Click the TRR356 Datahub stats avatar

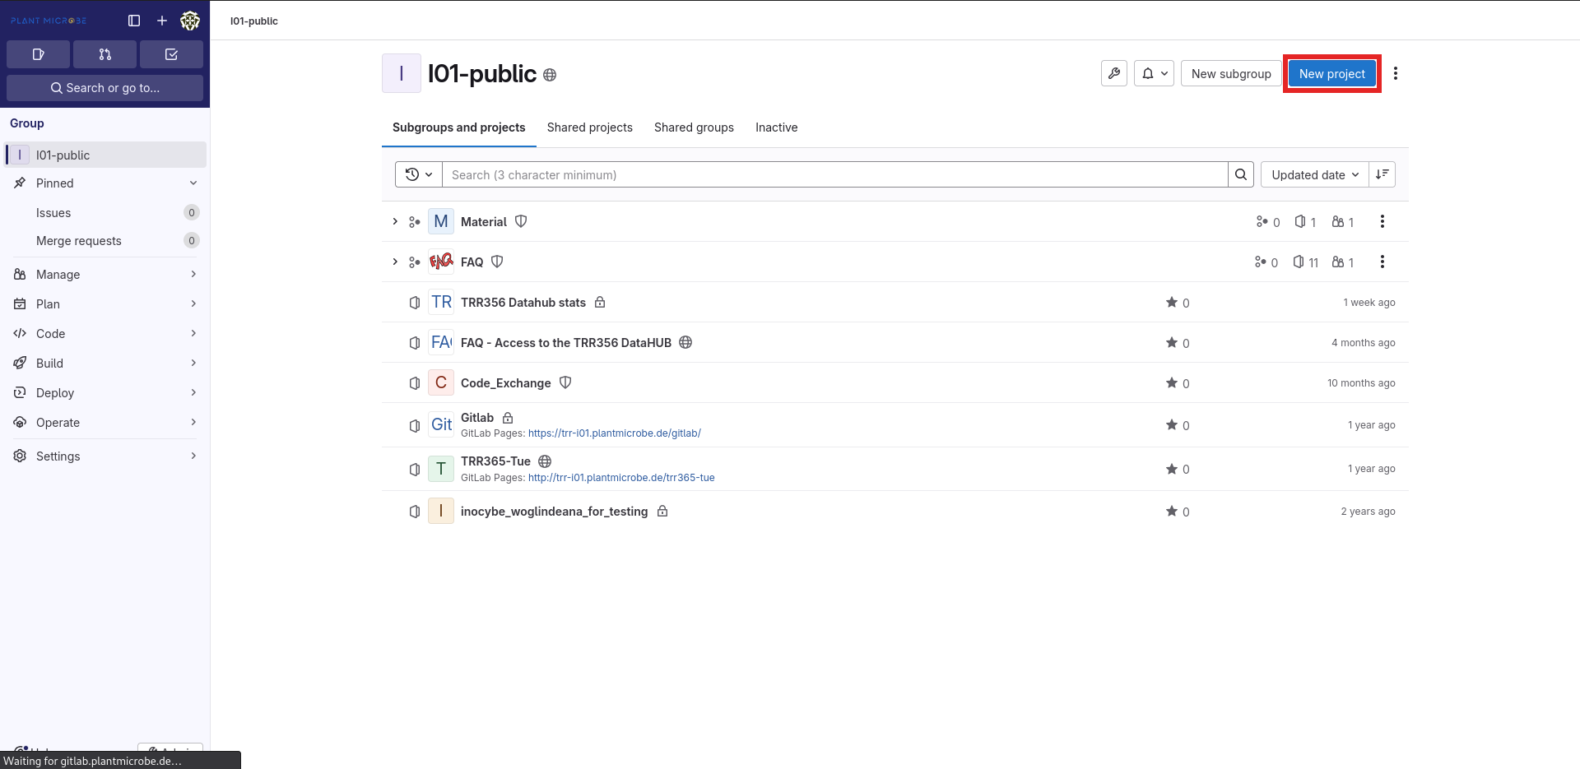441,302
